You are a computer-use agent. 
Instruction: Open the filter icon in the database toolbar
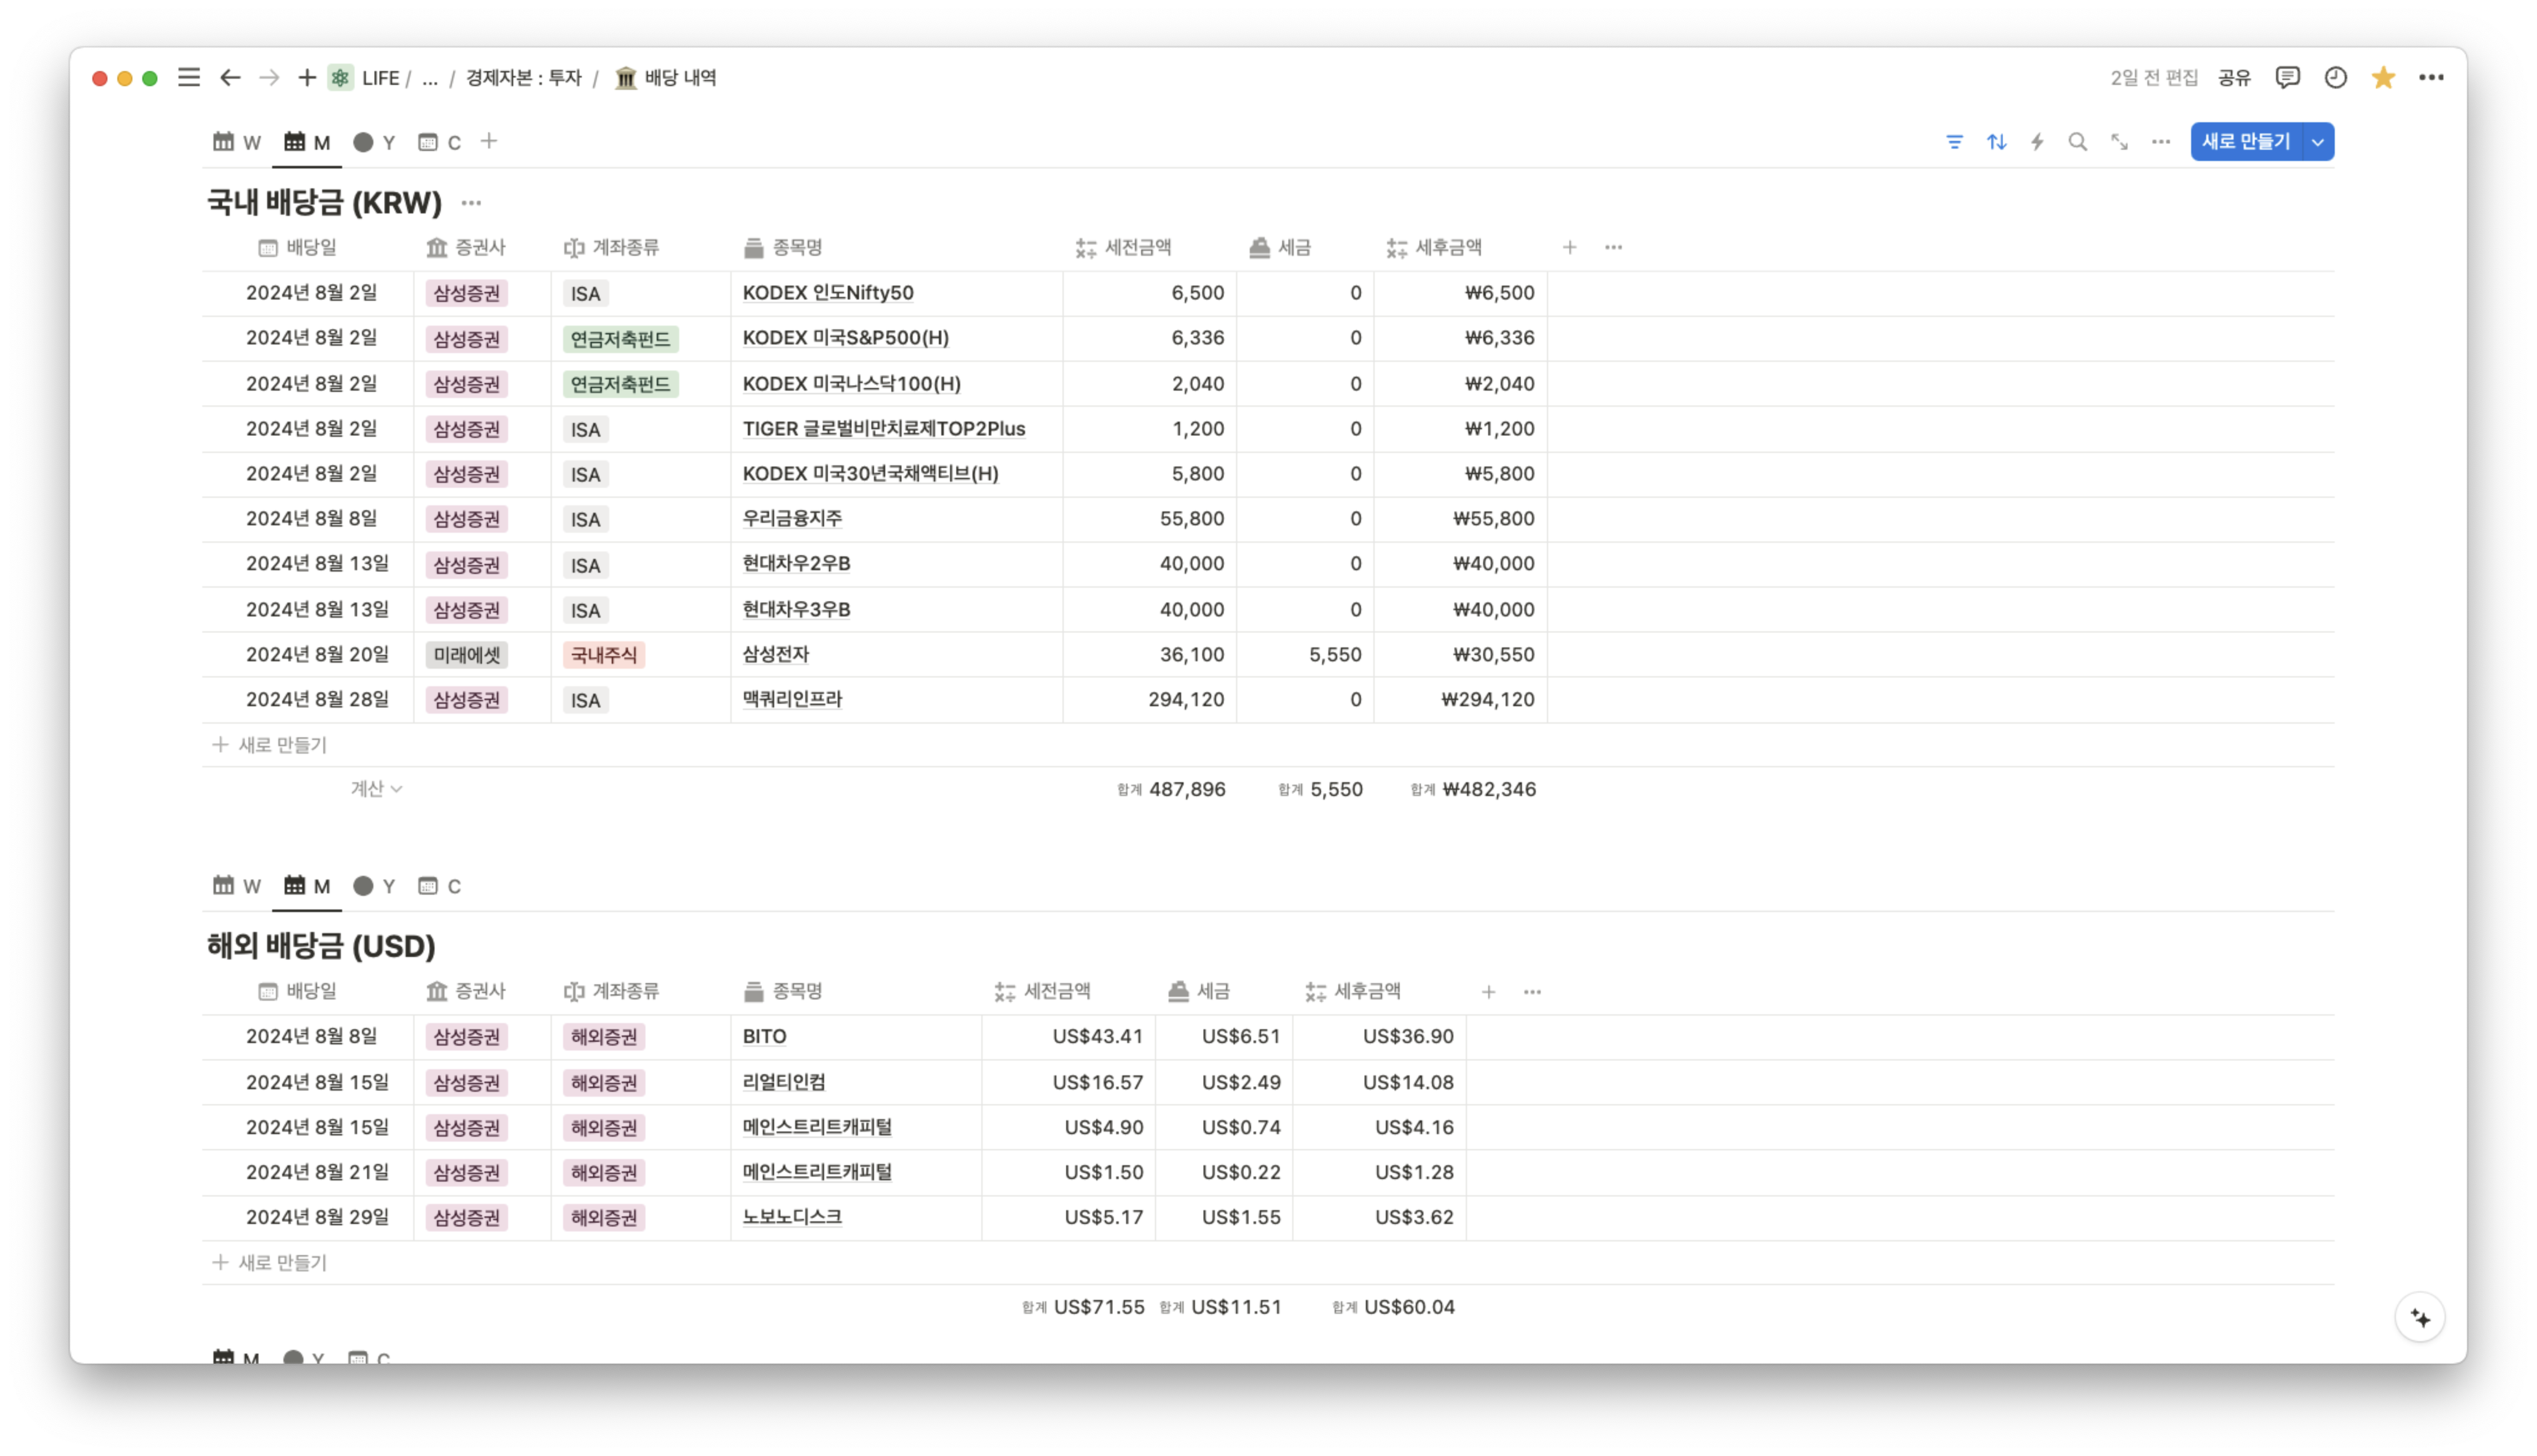pos(1954,142)
